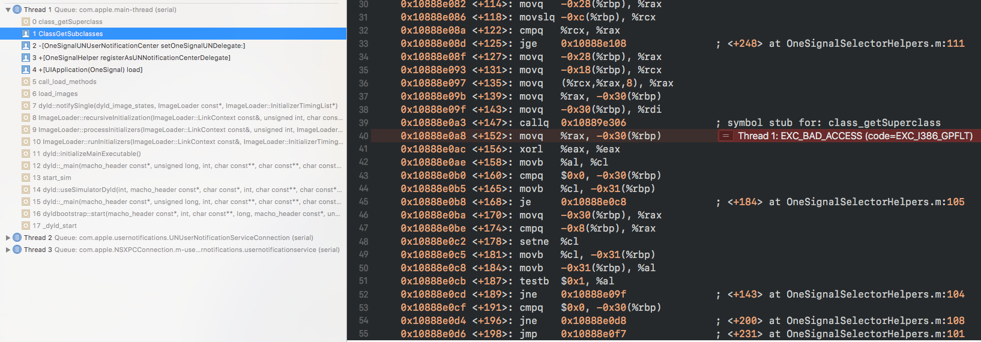Click the Thread 3 thread icon
This screenshot has height=342, width=981.
17,250
